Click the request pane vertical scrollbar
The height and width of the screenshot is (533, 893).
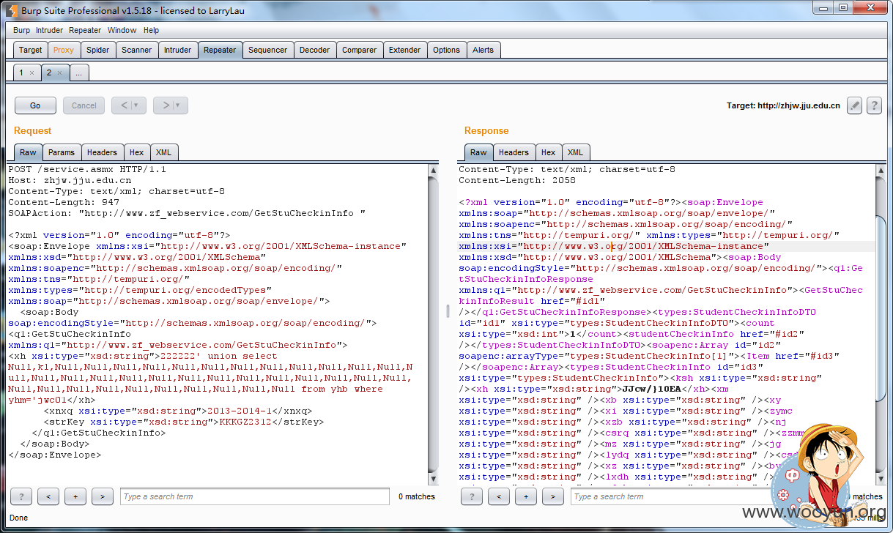coord(433,324)
